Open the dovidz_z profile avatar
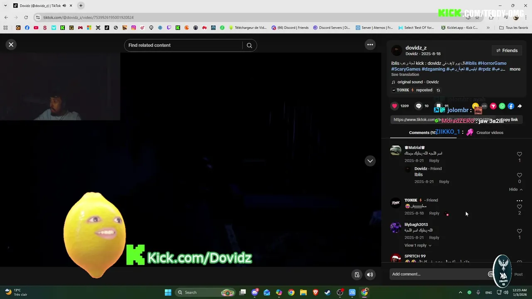Viewport: 532px width, 299px height. point(397,51)
